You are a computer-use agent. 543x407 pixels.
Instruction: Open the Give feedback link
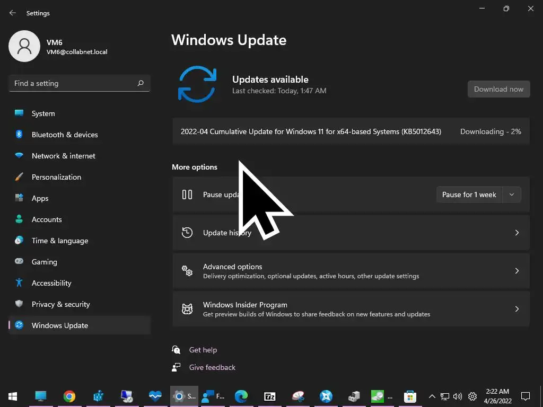click(x=212, y=367)
